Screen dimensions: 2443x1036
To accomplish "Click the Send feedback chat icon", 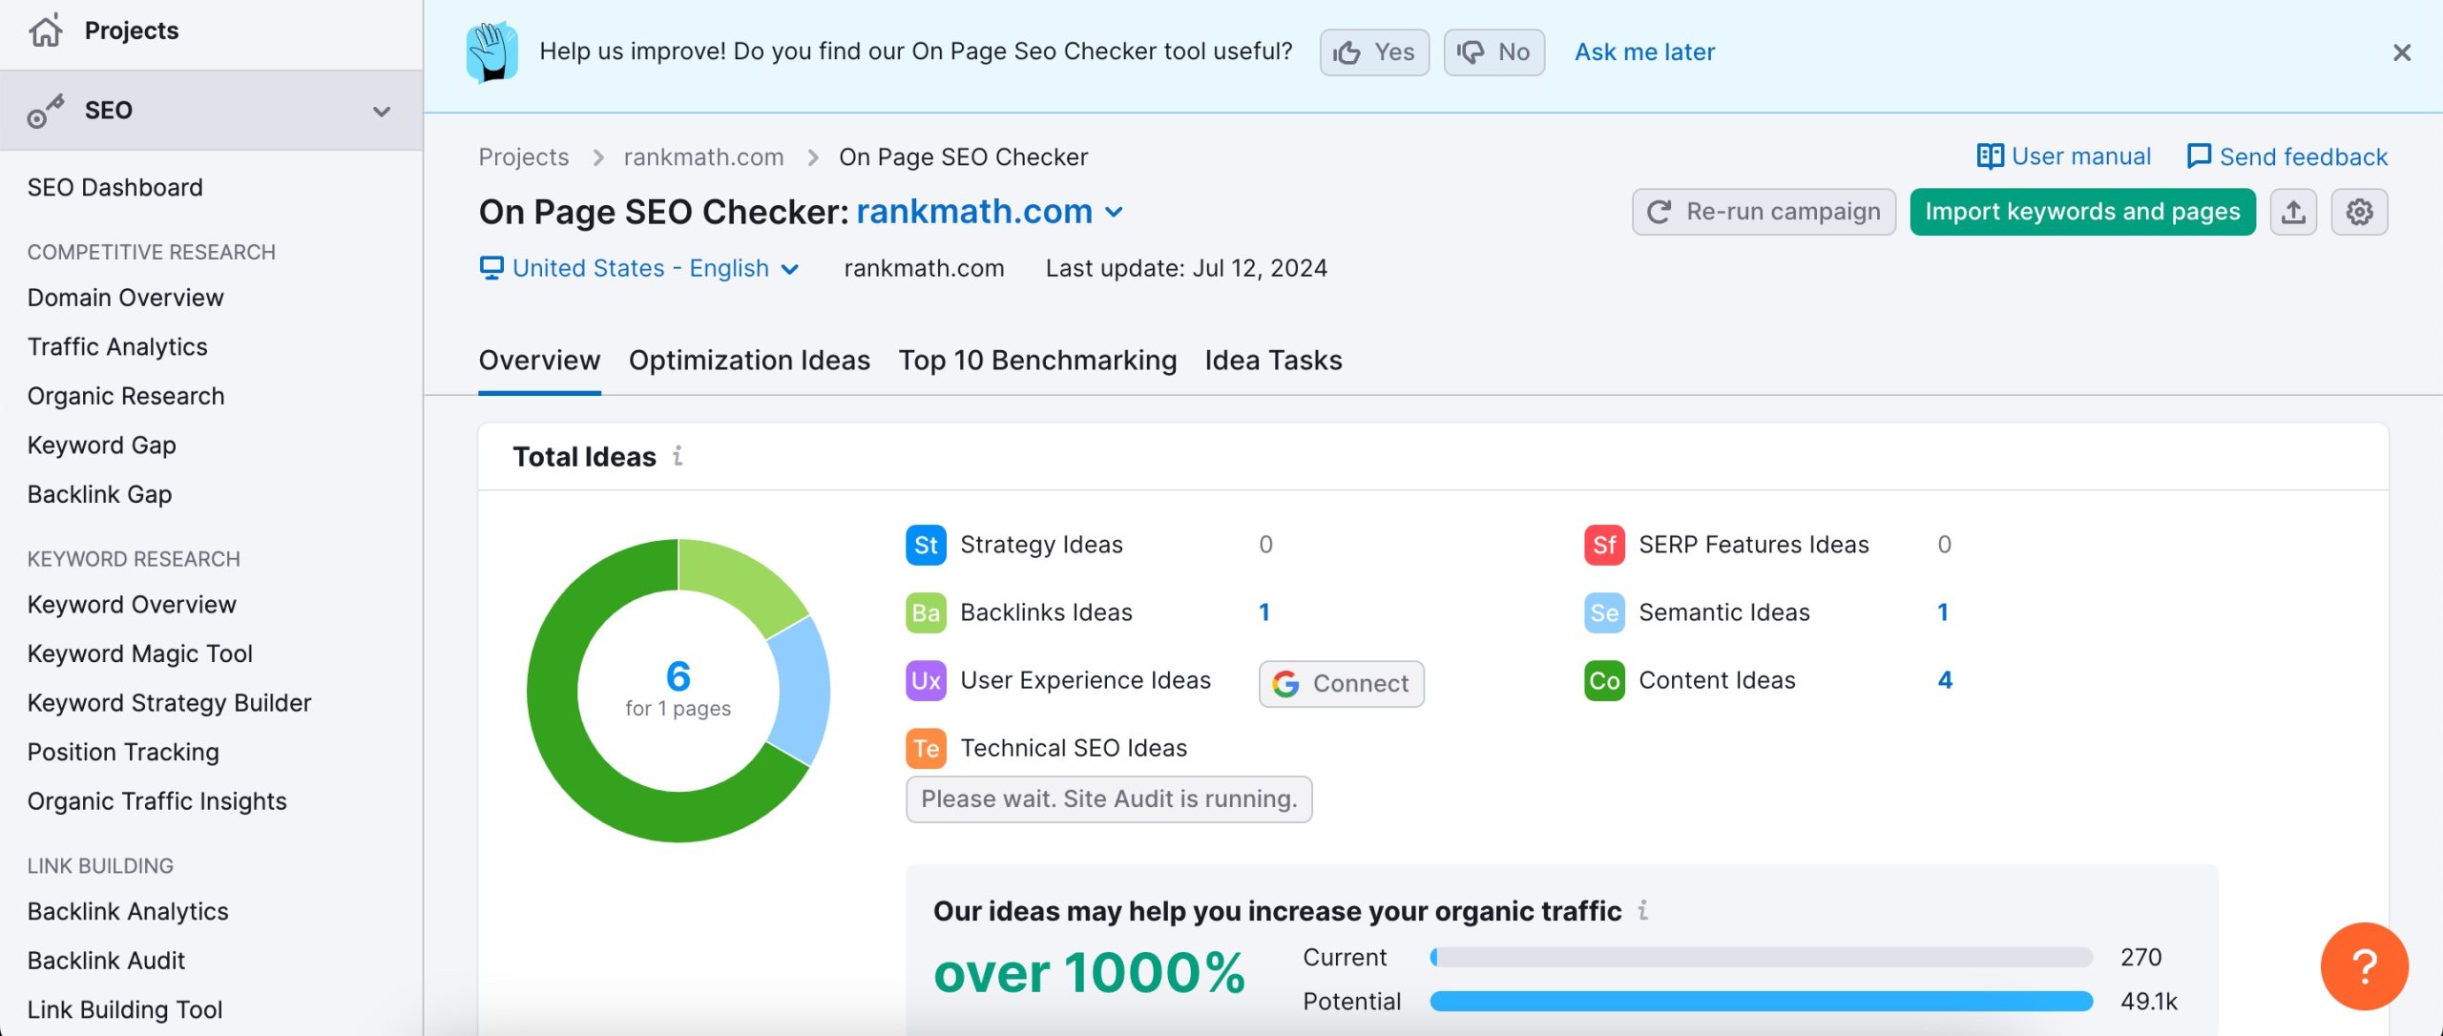I will point(2199,156).
